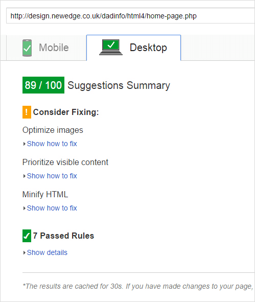Viewport: 255px width, 302px height.
Task: Click the Consider Fixing heading text
Action: pos(66,112)
